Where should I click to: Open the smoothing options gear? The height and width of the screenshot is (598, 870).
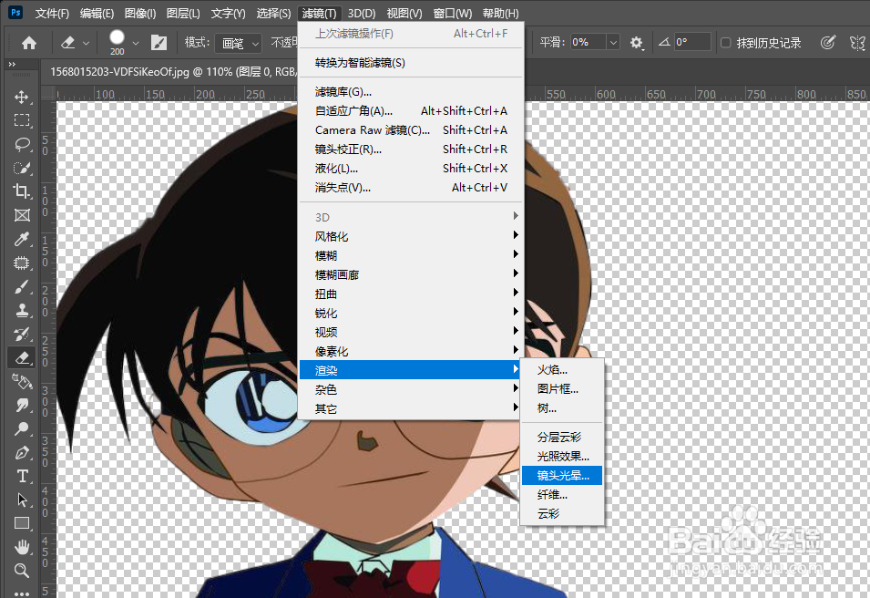[637, 43]
